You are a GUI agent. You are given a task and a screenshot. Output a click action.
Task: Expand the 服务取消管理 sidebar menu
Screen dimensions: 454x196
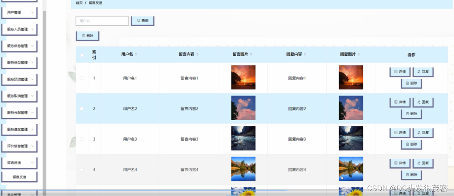(x=19, y=96)
